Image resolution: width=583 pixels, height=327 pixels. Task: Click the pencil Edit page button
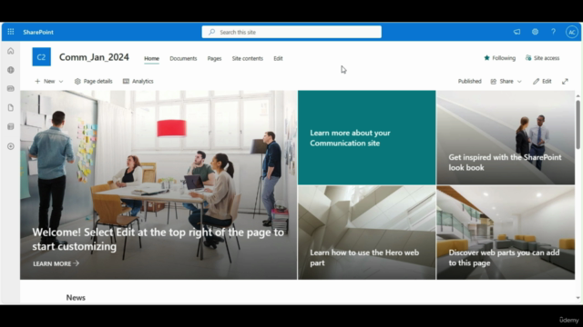[x=542, y=81]
